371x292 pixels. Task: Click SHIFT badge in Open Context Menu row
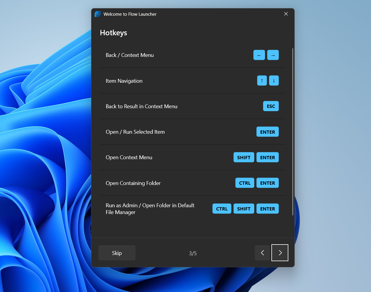244,157
